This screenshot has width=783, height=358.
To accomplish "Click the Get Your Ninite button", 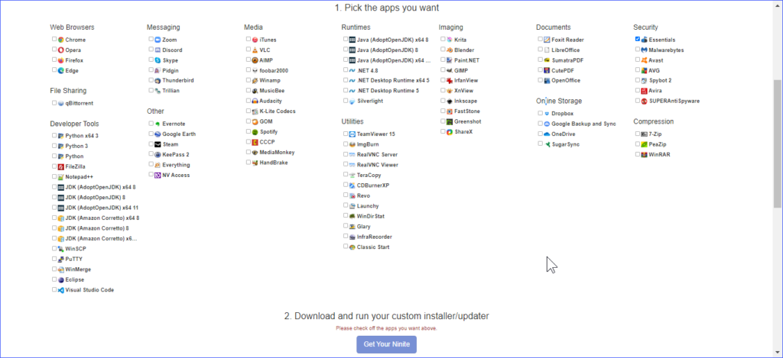I will (386, 344).
